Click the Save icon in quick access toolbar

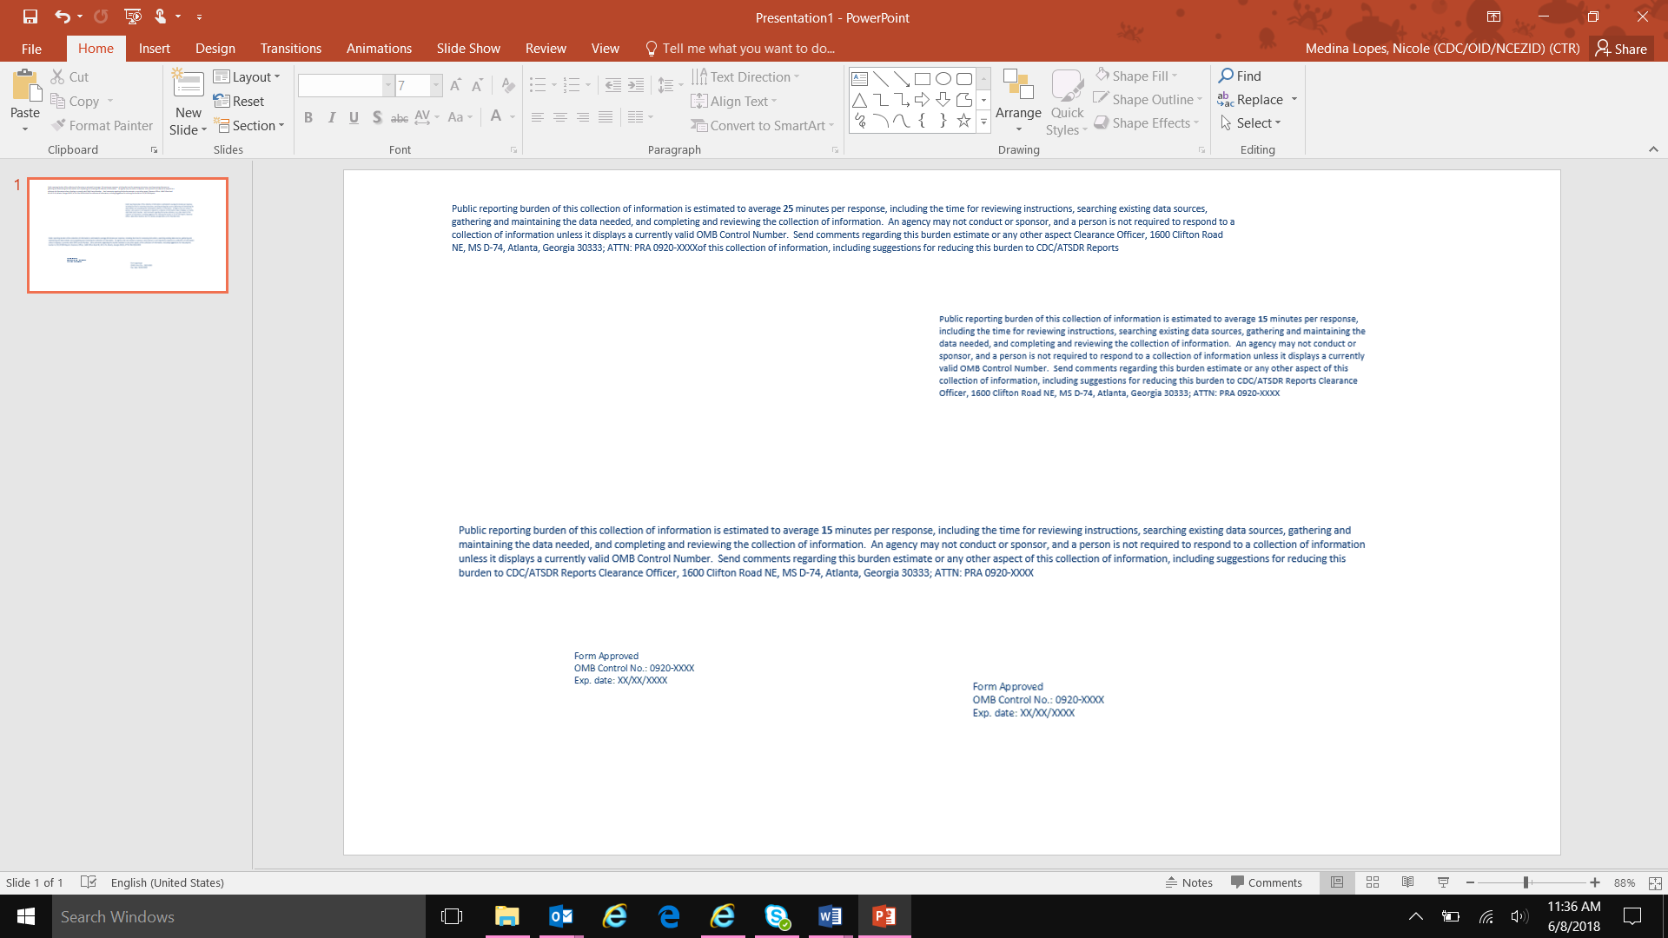[x=30, y=17]
